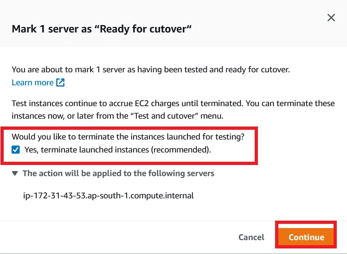Click the Continue button
Image resolution: width=347 pixels, height=254 pixels.
pyautogui.click(x=306, y=237)
